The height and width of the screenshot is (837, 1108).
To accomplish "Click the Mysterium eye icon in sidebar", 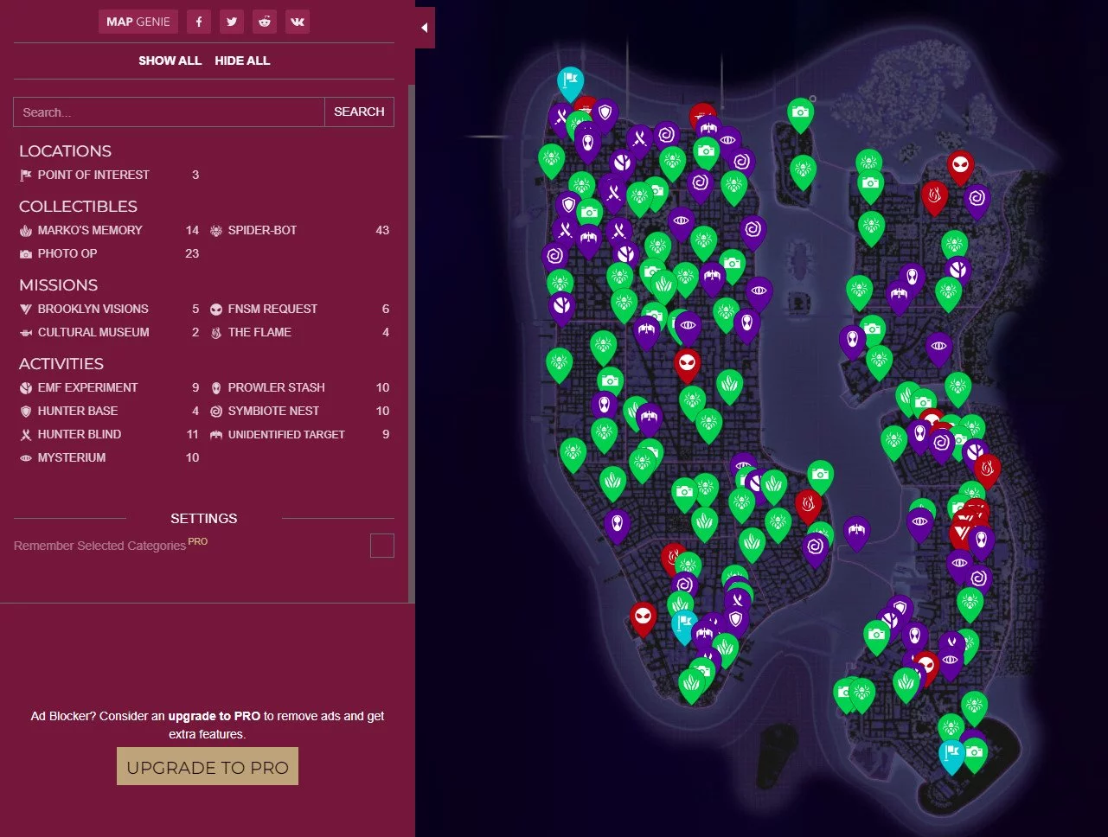I will tap(26, 457).
